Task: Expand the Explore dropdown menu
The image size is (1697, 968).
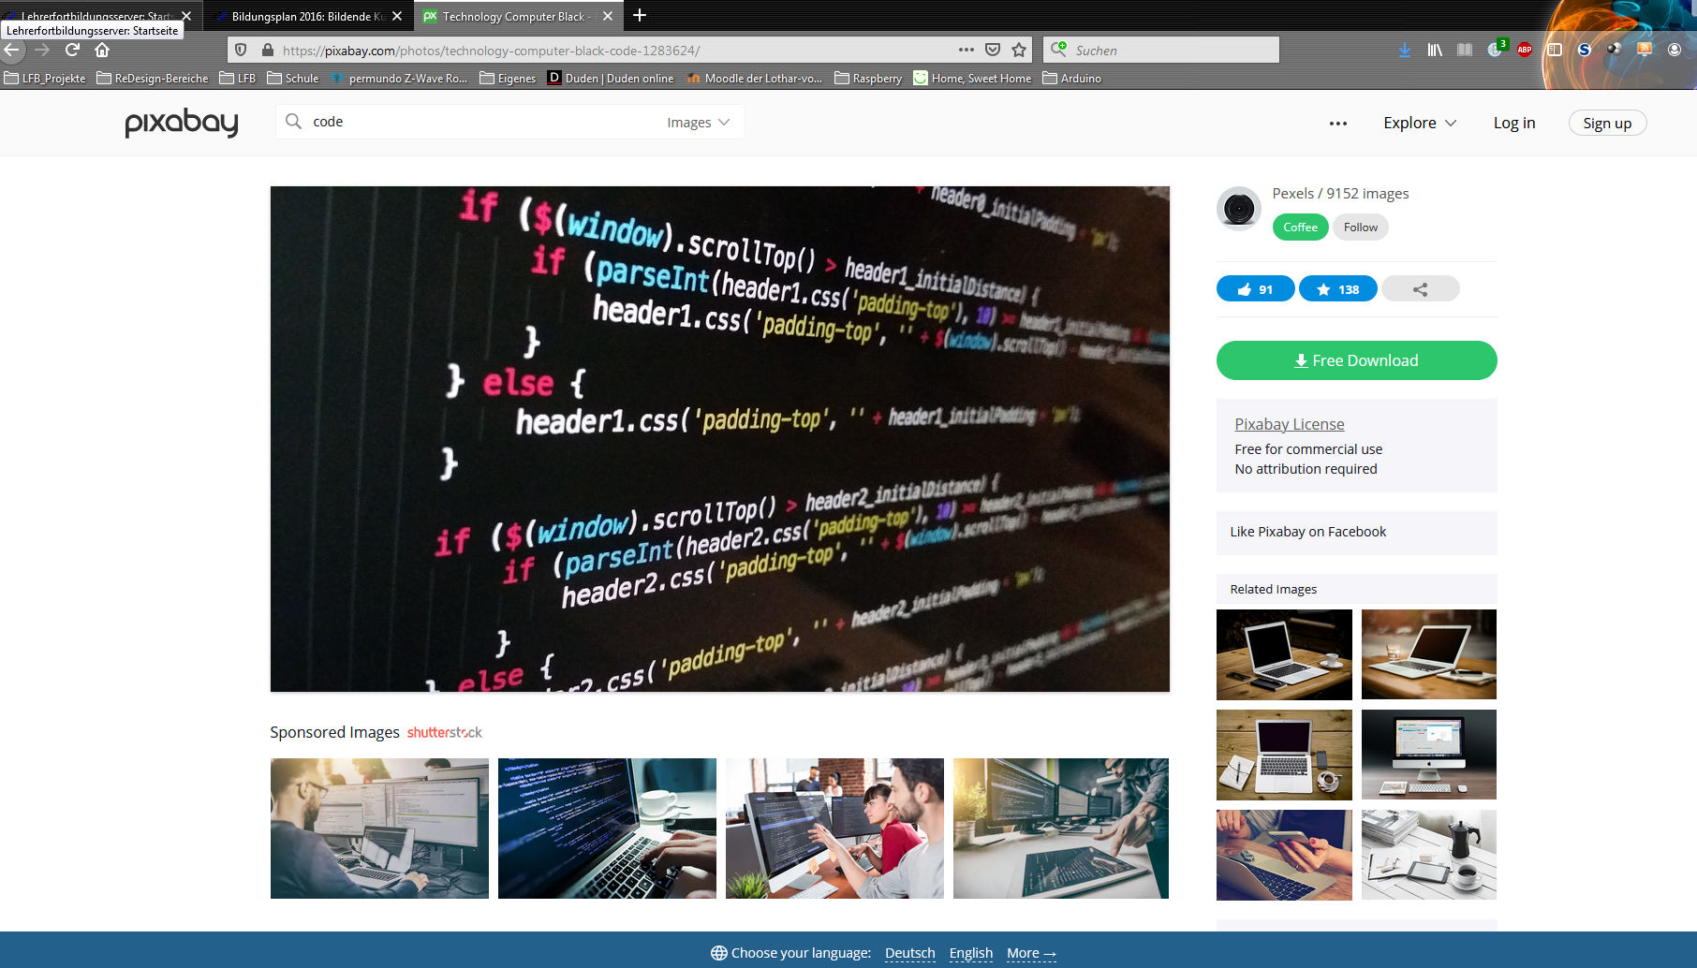Action: pyautogui.click(x=1420, y=123)
